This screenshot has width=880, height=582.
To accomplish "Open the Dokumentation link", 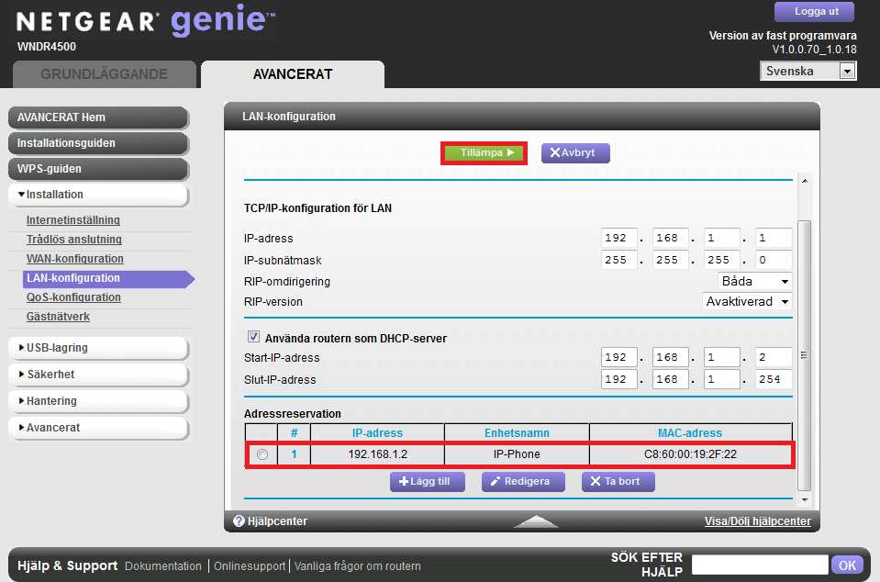I will [x=162, y=565].
